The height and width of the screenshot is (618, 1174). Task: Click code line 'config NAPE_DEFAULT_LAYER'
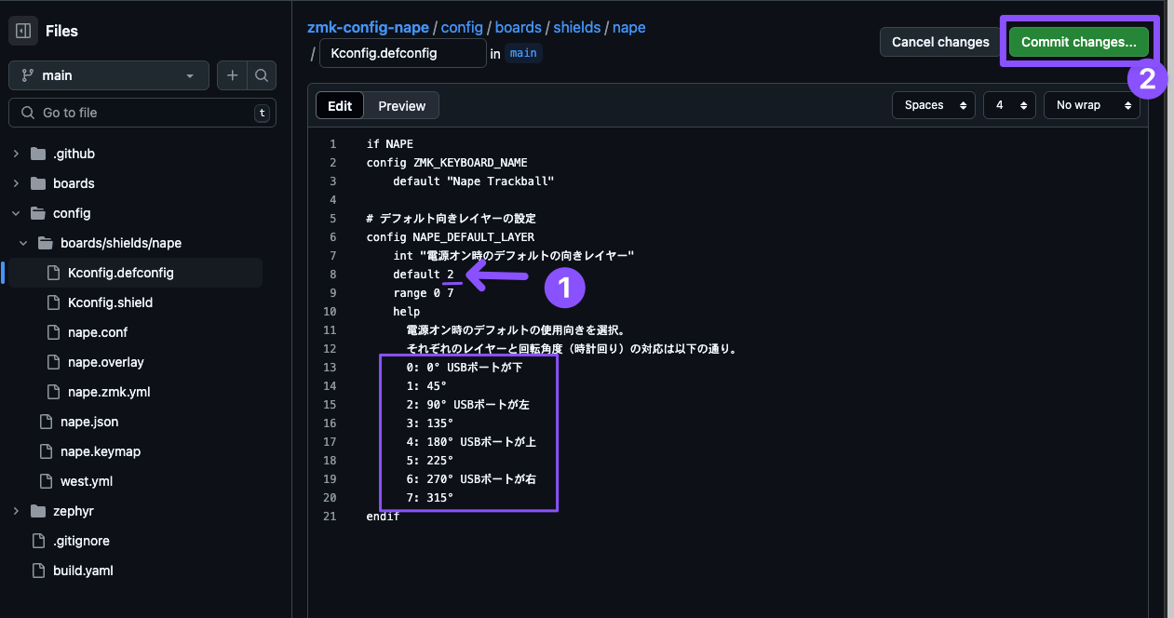point(451,236)
